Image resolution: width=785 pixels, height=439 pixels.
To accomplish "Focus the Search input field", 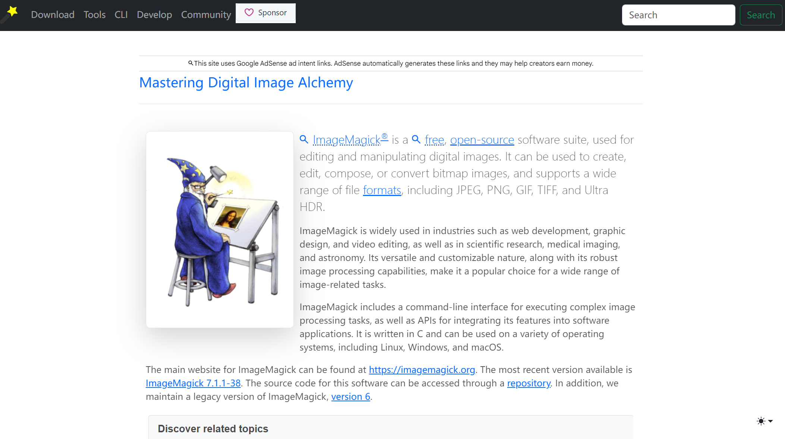I will tap(678, 15).
